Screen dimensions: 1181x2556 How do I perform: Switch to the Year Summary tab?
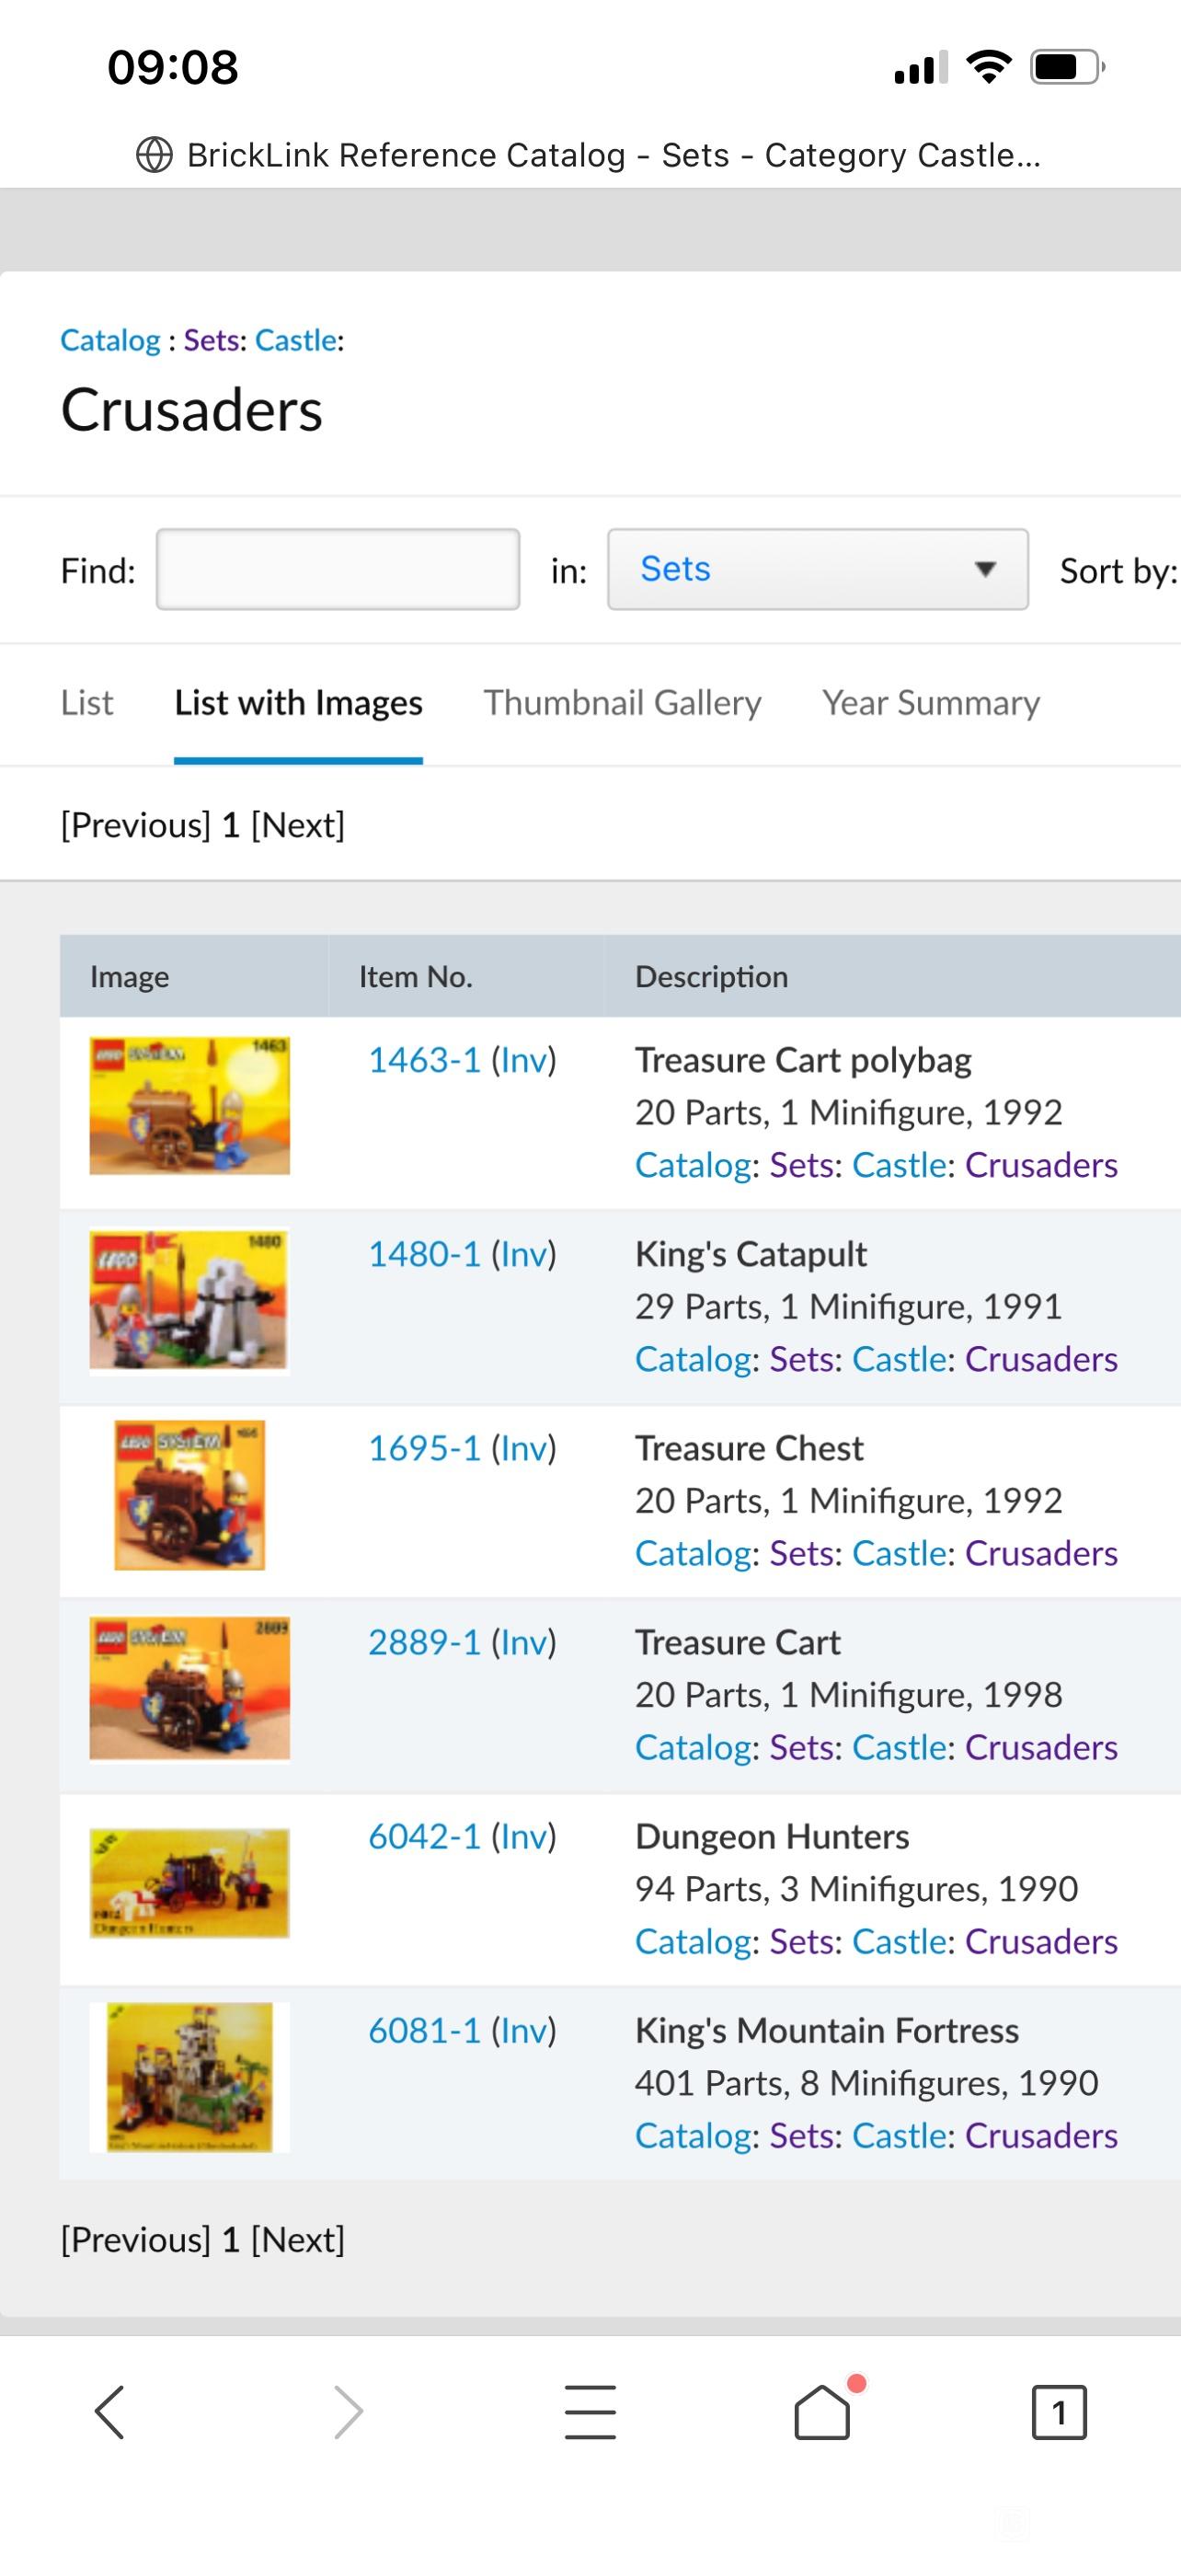(930, 703)
